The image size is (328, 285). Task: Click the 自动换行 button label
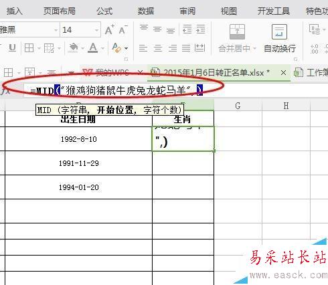(280, 48)
